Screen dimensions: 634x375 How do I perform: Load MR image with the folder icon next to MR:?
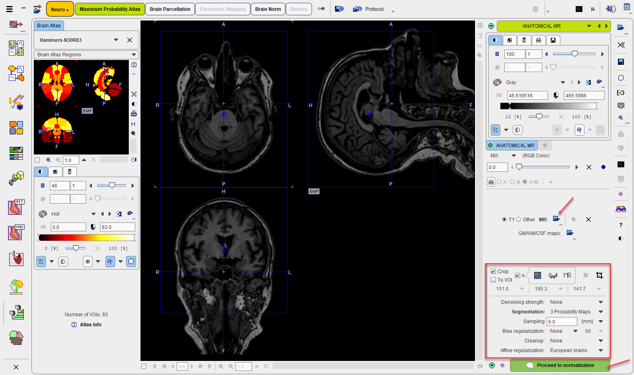point(557,219)
